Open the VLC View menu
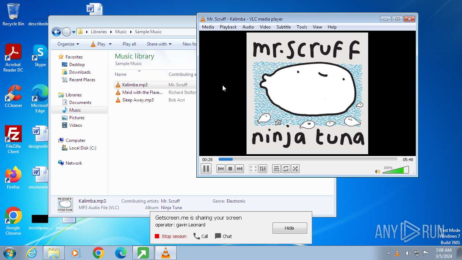Viewport: 462px width, 260px height. [x=317, y=27]
